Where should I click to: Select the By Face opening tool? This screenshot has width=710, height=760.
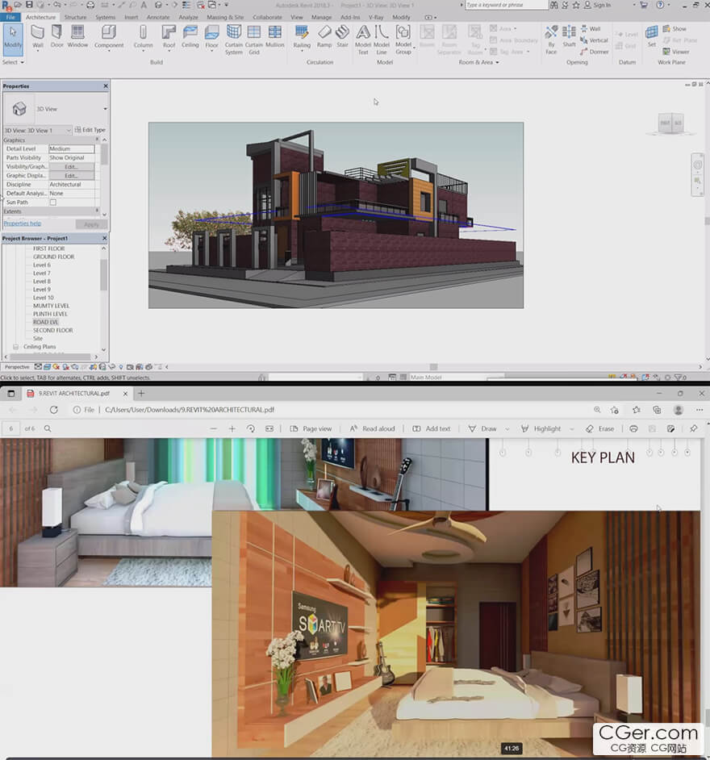[551, 40]
